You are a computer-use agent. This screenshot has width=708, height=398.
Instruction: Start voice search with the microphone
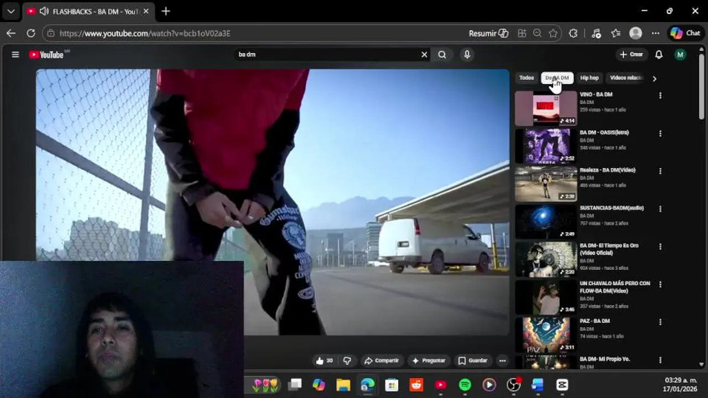point(467,55)
